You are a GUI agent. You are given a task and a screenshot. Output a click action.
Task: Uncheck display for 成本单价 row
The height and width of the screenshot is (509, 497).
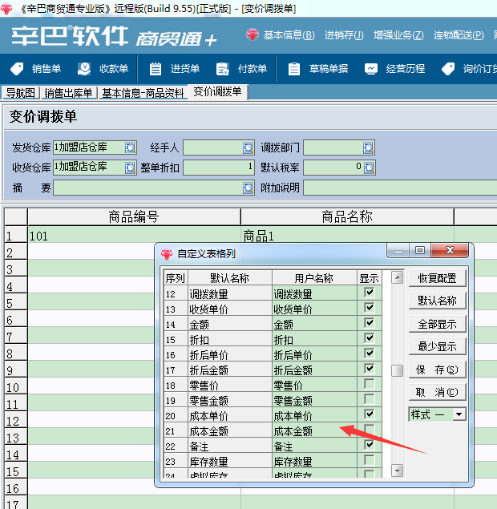tap(369, 414)
